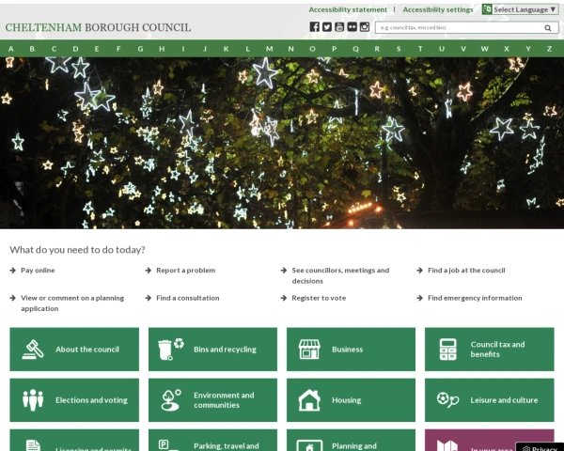Go to Cheltenham Borough Council home logo
Screen dimensions: 564x451
[x=98, y=27]
